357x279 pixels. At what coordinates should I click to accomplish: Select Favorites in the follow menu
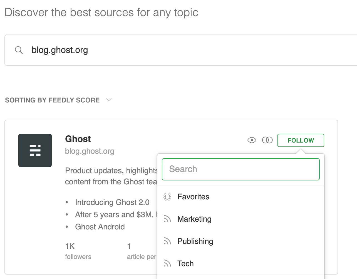(x=194, y=197)
